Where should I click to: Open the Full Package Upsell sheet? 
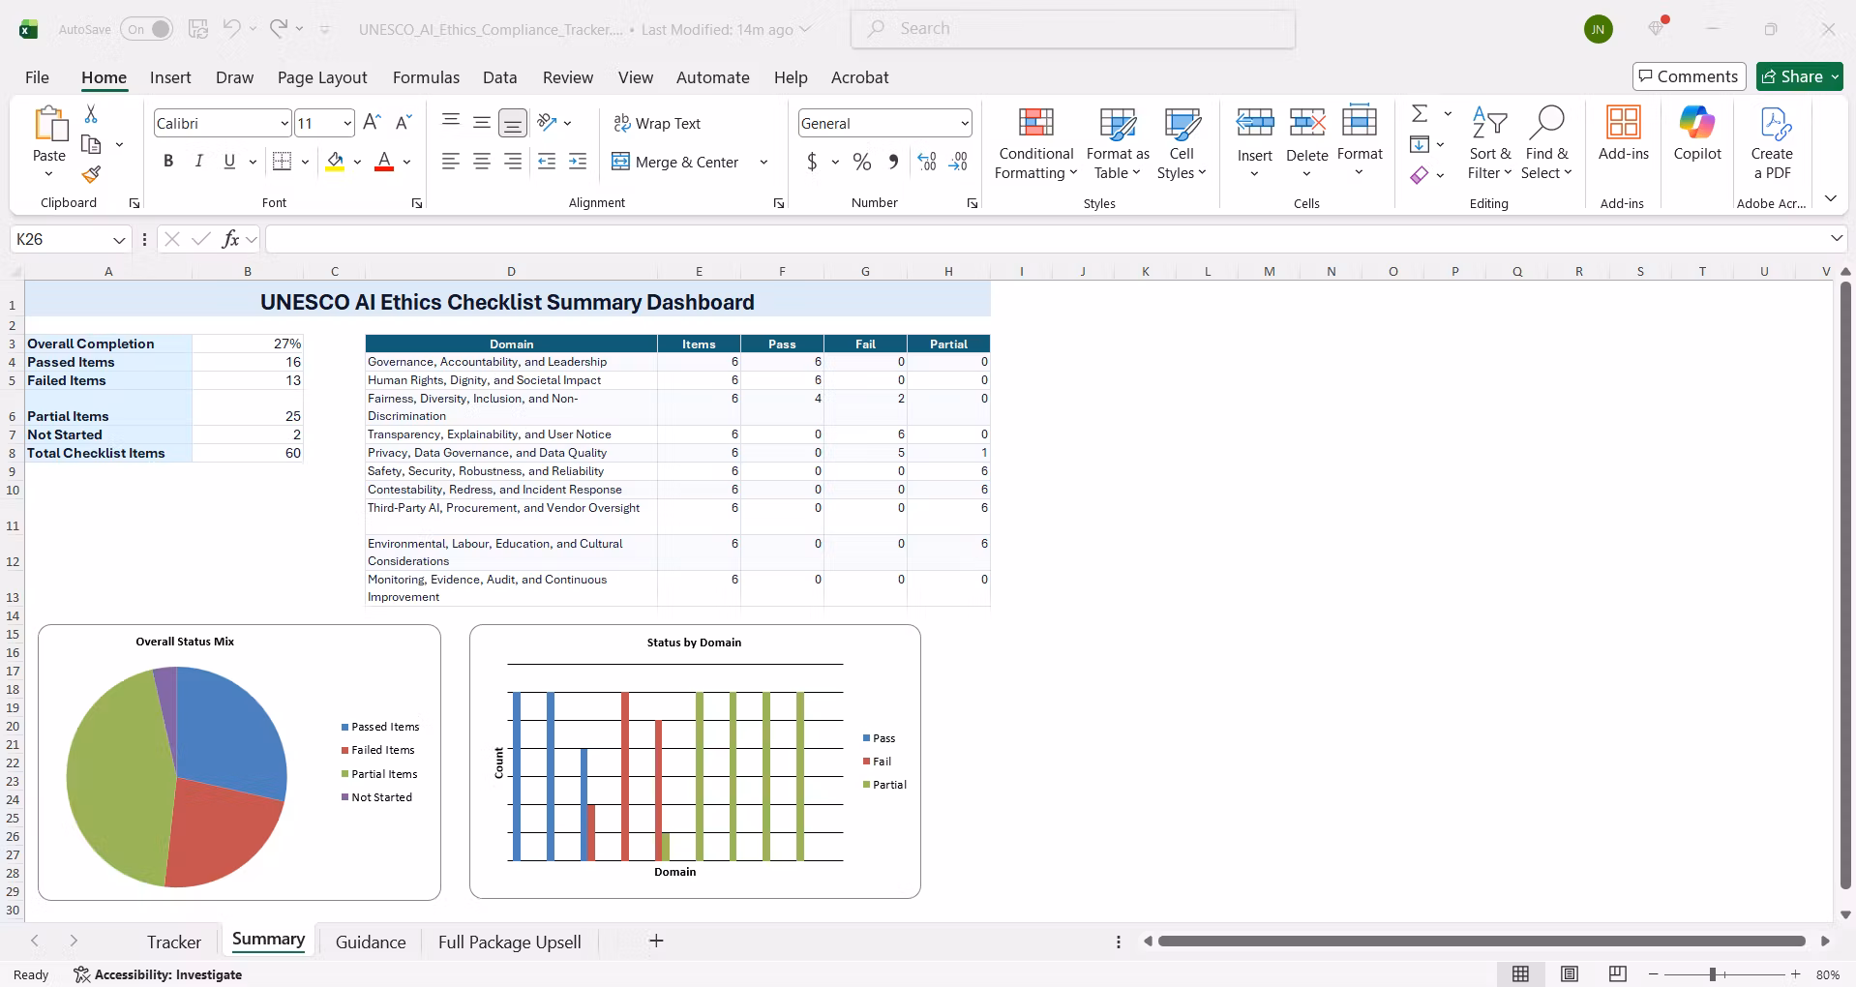[510, 942]
